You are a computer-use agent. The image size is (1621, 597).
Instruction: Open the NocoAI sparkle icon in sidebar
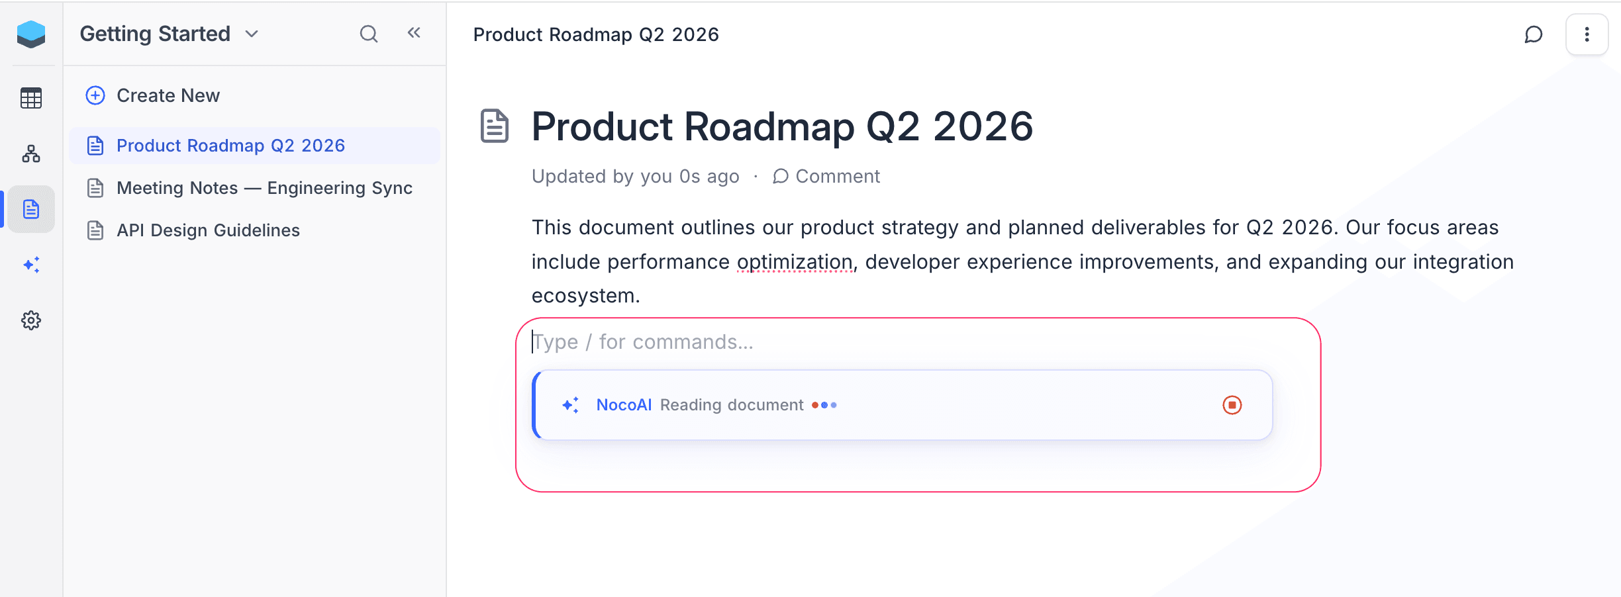(31, 265)
